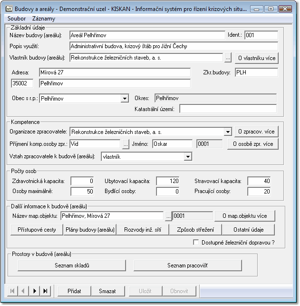The image size is (300, 306).
Task: Click the Adresa field 'Mírová 27'
Action: tap(115, 72)
